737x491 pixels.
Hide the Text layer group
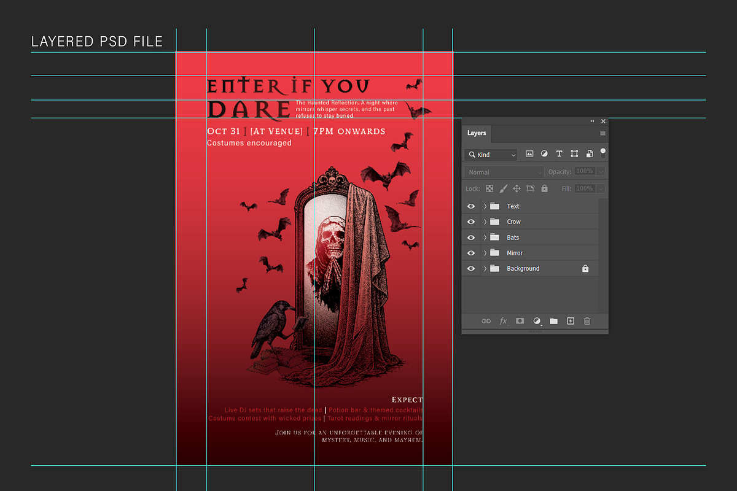pyautogui.click(x=471, y=206)
